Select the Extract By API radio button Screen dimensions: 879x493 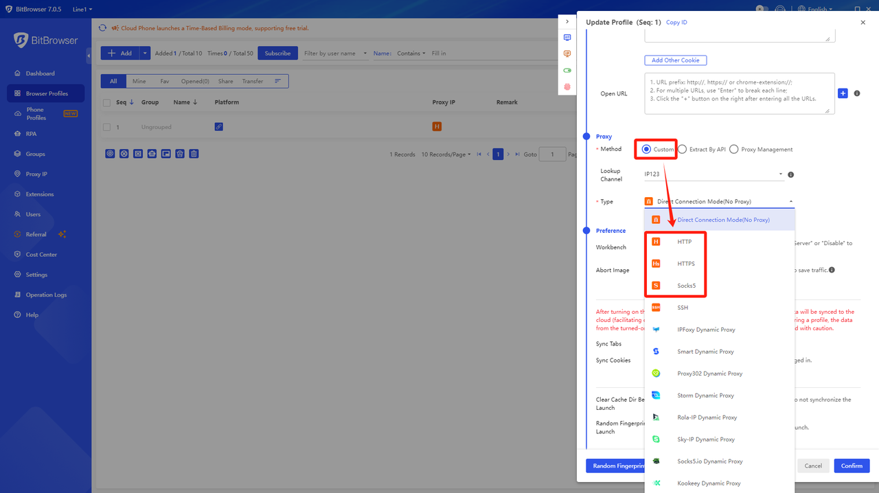(x=682, y=149)
